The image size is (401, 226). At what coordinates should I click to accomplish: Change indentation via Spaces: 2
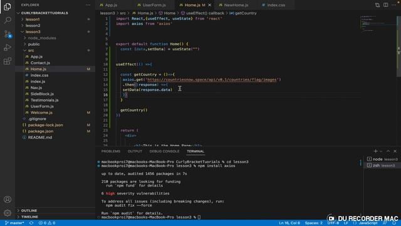pos(313,223)
